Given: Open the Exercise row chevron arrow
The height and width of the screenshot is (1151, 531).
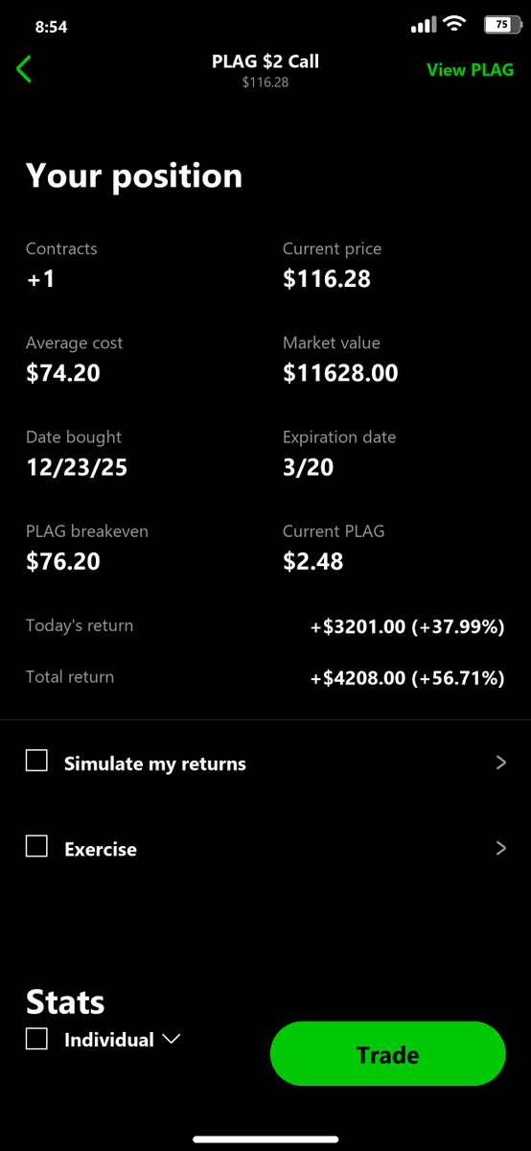Looking at the screenshot, I should point(500,848).
